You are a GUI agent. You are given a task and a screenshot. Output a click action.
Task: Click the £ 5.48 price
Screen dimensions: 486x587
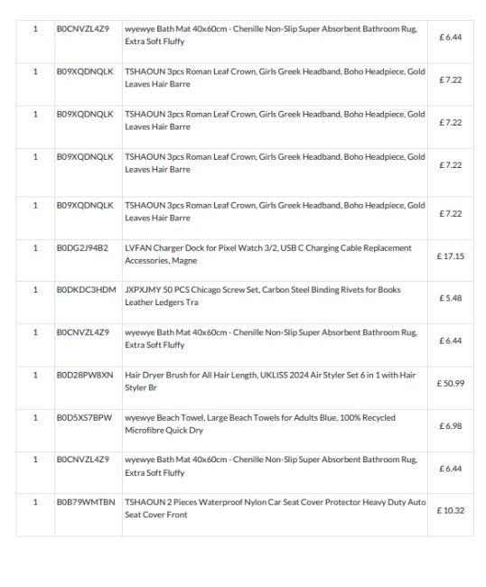451,298
